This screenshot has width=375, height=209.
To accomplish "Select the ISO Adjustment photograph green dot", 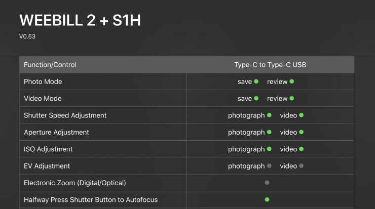I will click(269, 149).
